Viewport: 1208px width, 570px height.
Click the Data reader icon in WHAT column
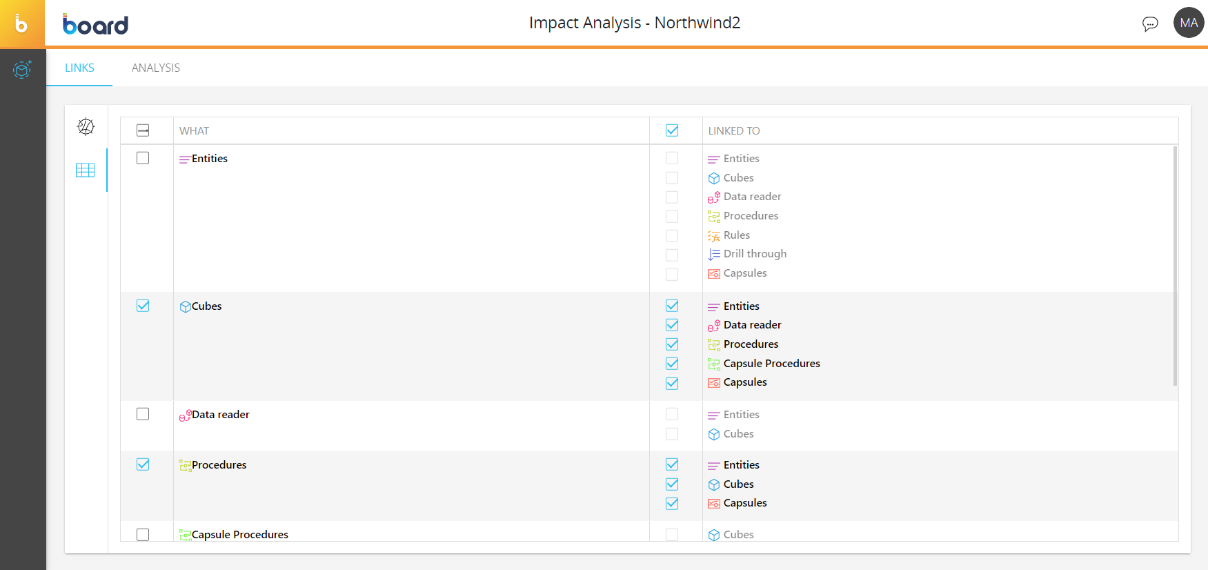[185, 415]
